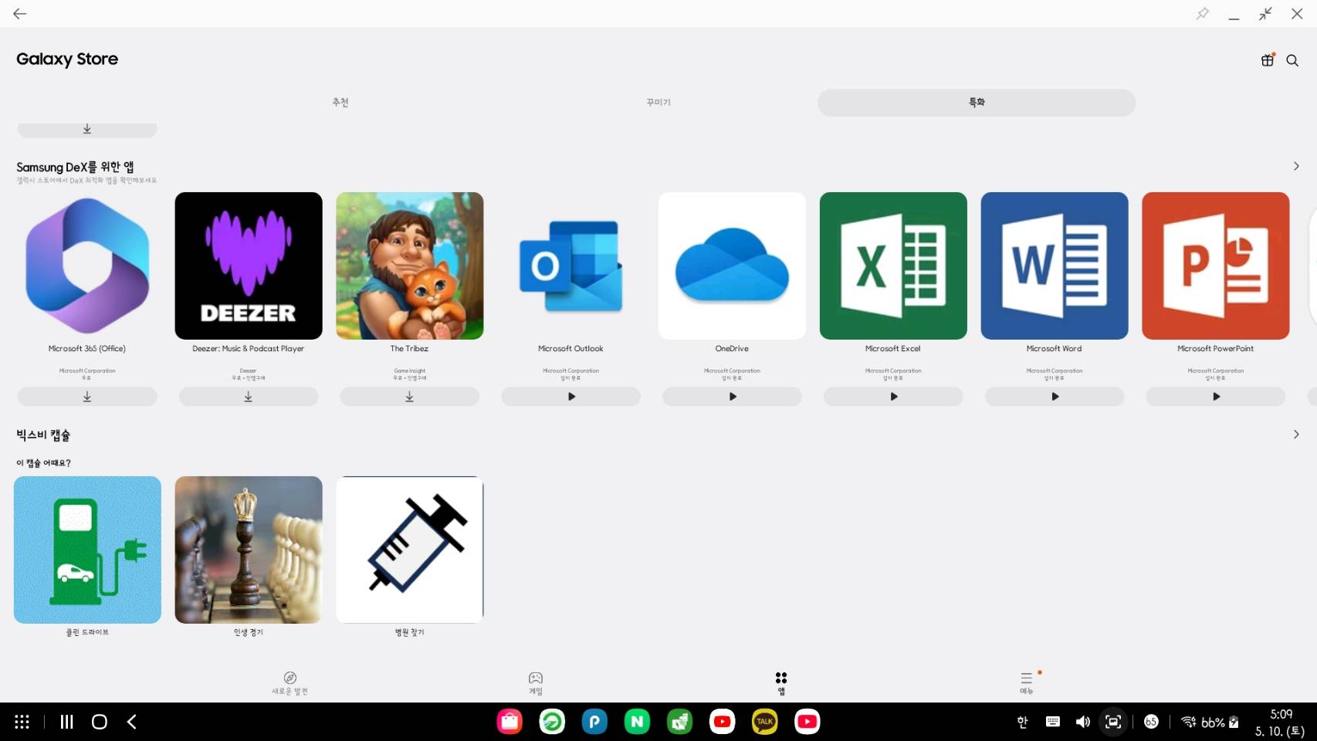Viewport: 1317px width, 741px height.
Task: Open the Microsoft Word app icon
Action: click(1055, 266)
